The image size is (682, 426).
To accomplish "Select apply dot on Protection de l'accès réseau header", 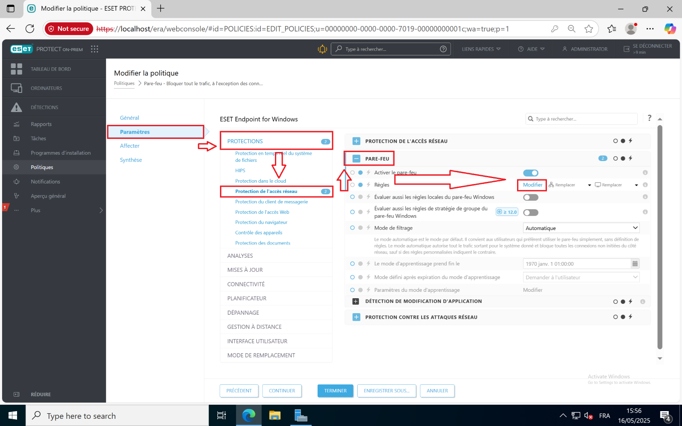I will coord(623,141).
